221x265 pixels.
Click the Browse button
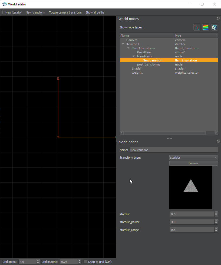(193, 163)
